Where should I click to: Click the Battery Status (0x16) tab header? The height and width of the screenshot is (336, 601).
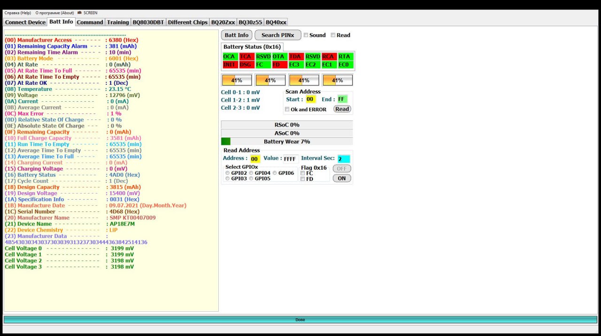coord(252,47)
